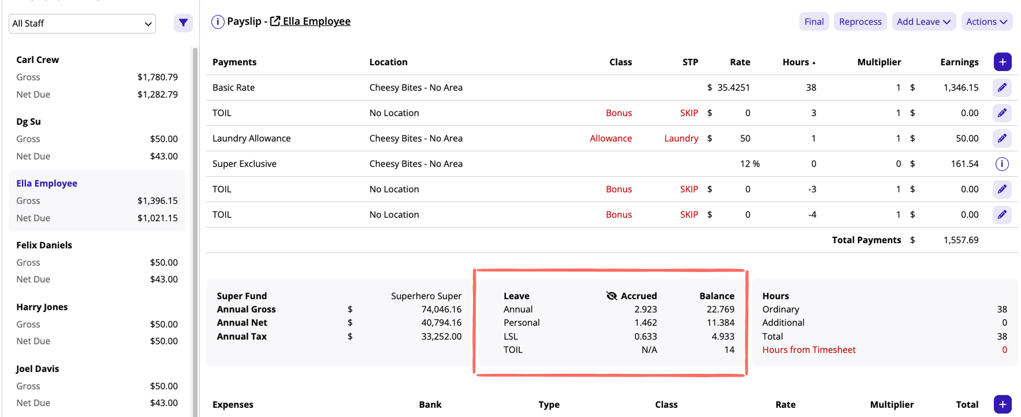
Task: Click the staff list scrollbar
Action: (x=195, y=231)
